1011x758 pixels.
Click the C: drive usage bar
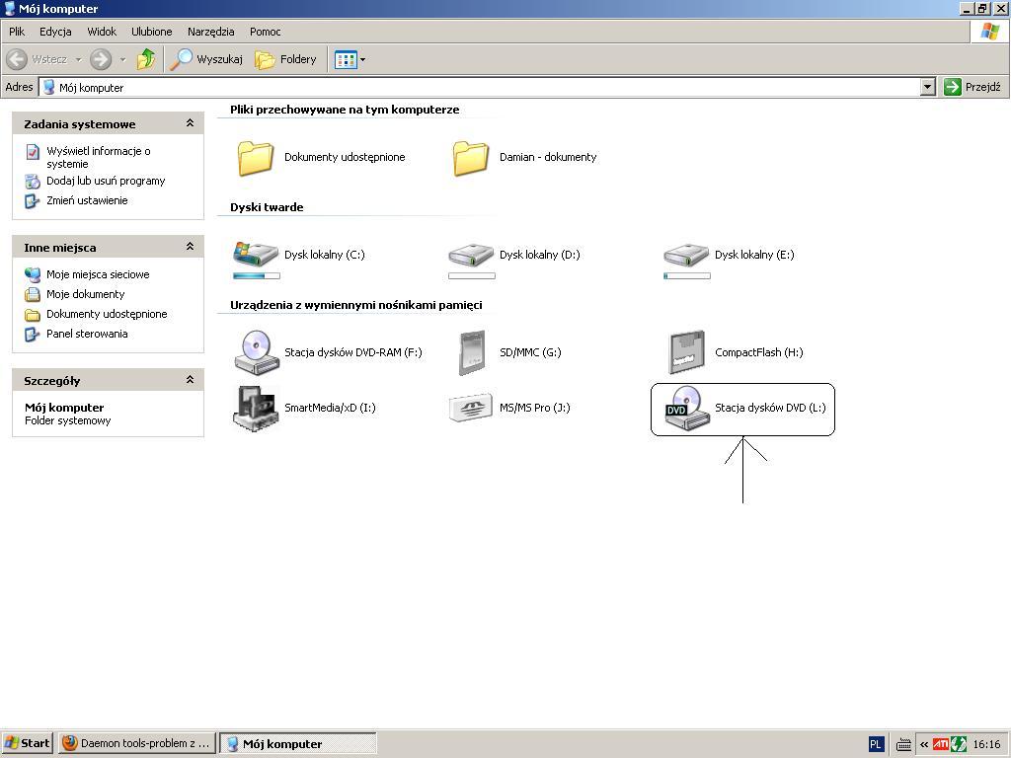tap(256, 276)
